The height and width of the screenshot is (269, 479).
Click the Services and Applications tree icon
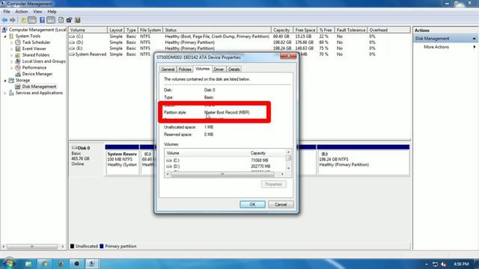tap(12, 93)
